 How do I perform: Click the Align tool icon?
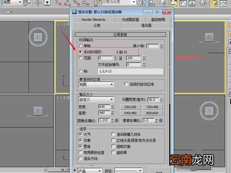[152, 3]
